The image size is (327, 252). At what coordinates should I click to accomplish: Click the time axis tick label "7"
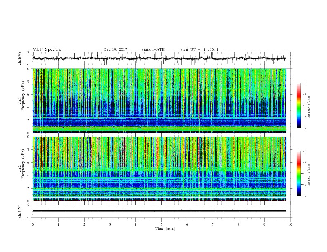(x=213, y=224)
